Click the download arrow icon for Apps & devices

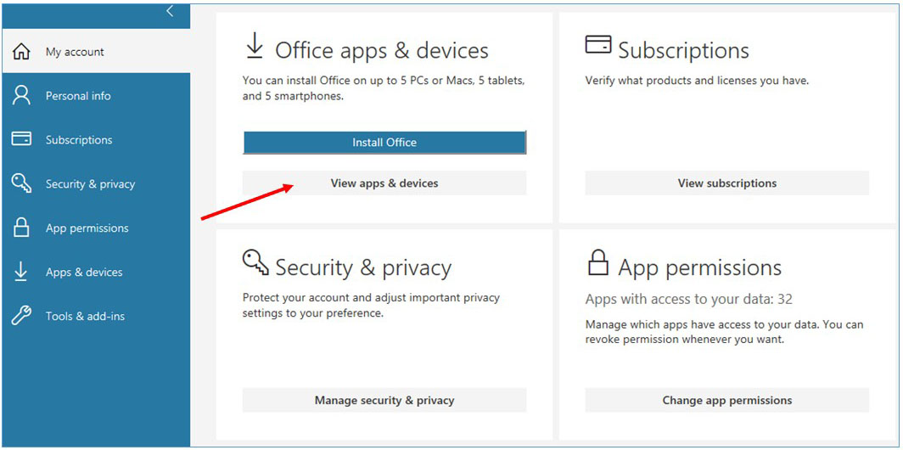[x=21, y=272]
